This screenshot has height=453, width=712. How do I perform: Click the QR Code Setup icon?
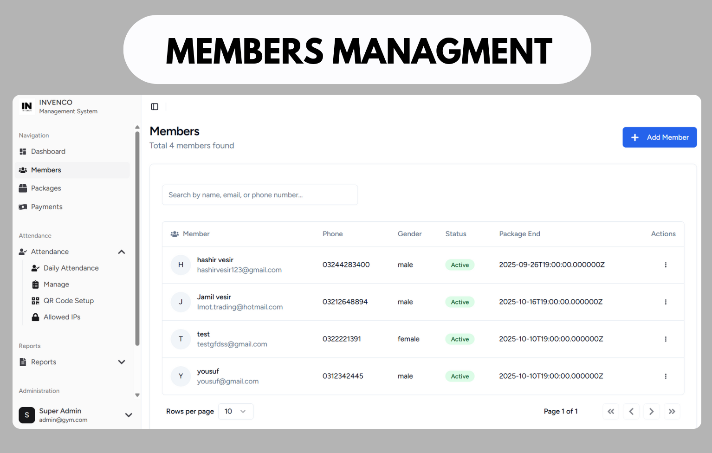[x=35, y=300]
